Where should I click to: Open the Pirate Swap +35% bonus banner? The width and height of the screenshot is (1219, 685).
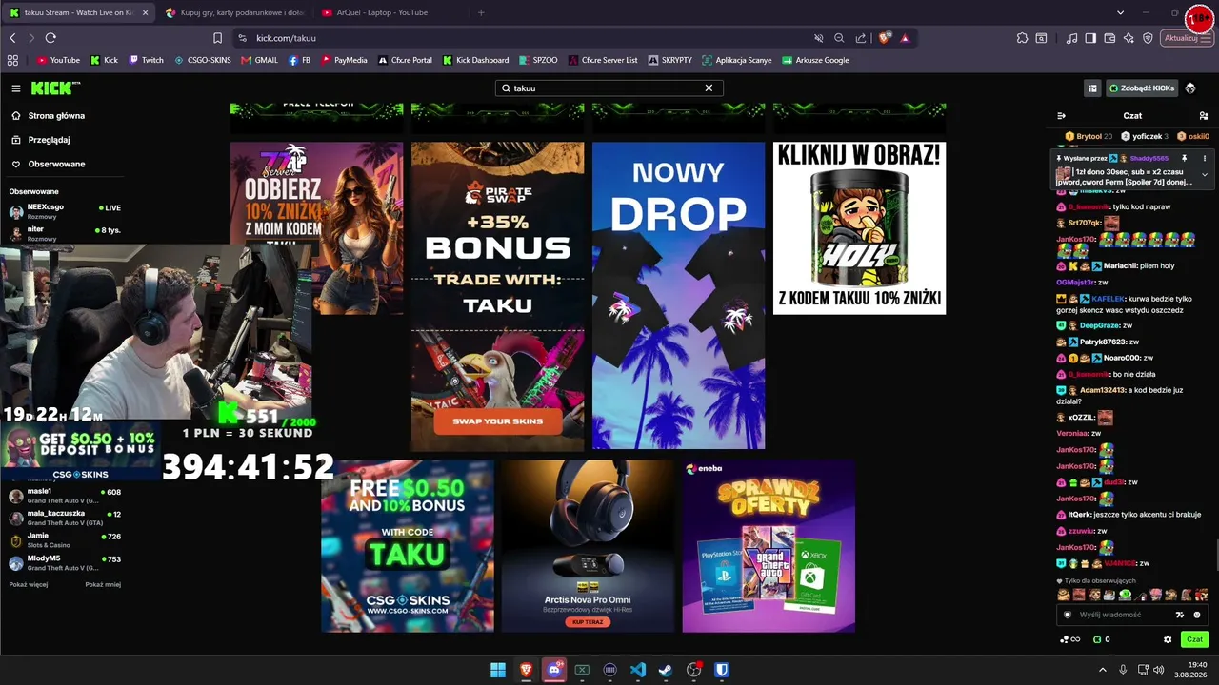click(497, 296)
